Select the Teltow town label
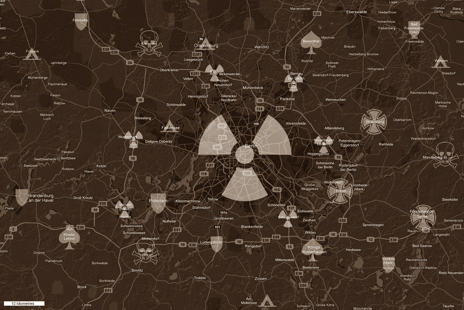The image size is (464, 310). tap(213, 199)
